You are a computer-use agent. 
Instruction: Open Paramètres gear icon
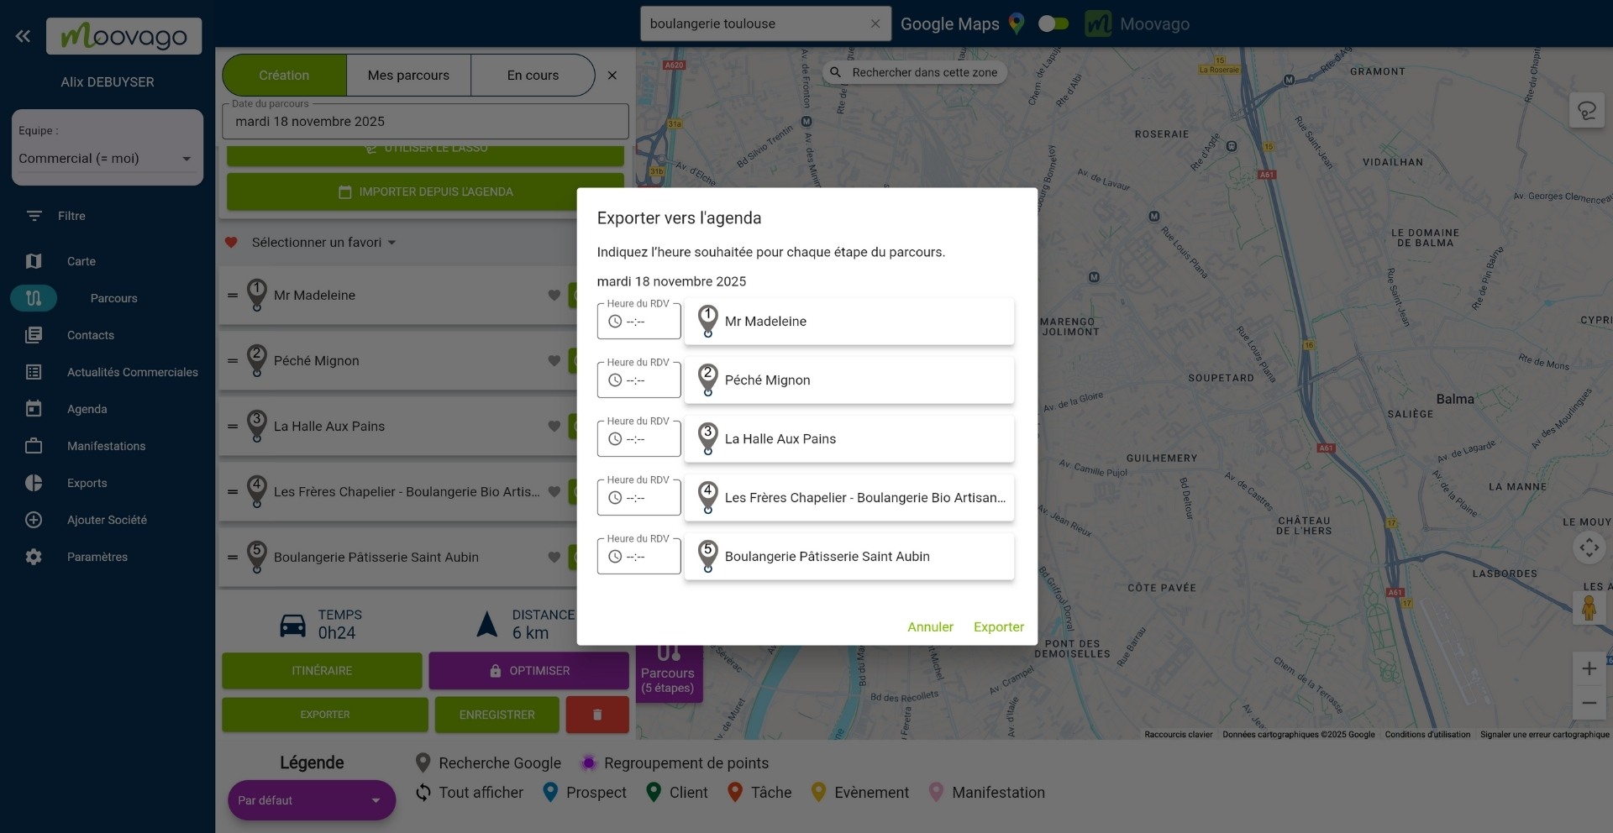tap(34, 557)
